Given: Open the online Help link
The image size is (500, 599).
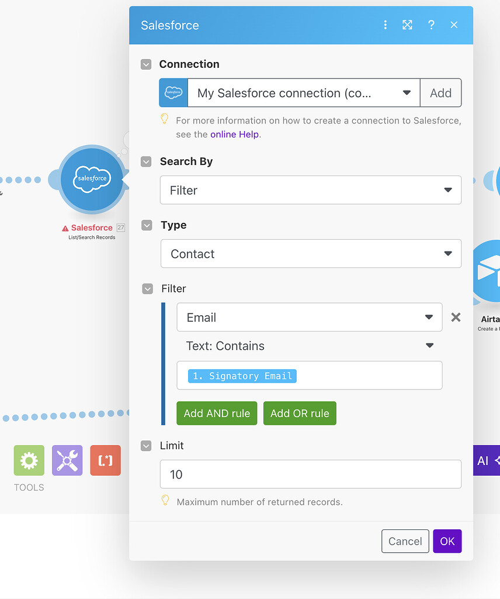Looking at the screenshot, I should 234,135.
